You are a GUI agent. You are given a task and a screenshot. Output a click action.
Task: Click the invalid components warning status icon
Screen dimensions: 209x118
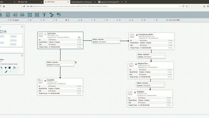click(x=79, y=20)
